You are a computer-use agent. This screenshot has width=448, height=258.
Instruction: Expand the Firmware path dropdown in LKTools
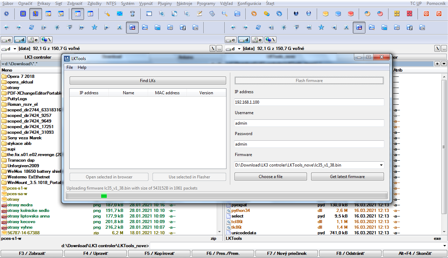[x=381, y=165]
